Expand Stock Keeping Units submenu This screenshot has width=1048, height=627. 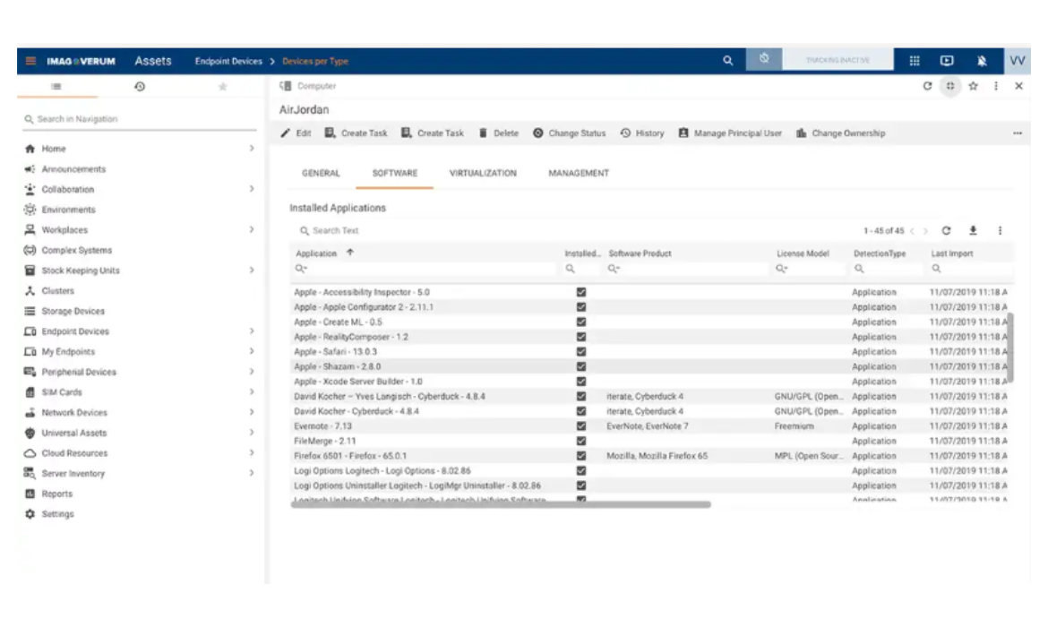[x=251, y=271]
